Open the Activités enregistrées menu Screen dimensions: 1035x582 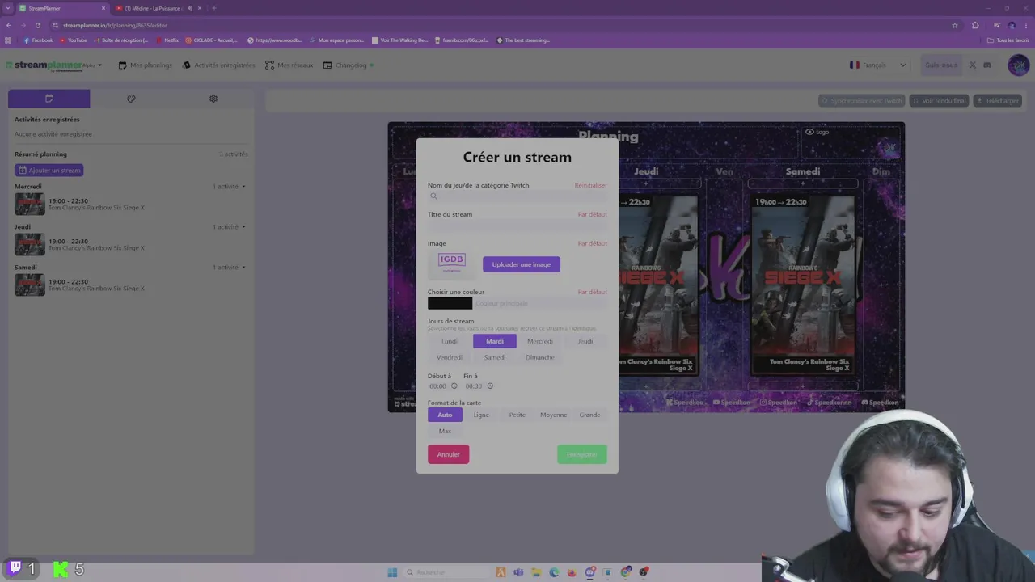[219, 65]
